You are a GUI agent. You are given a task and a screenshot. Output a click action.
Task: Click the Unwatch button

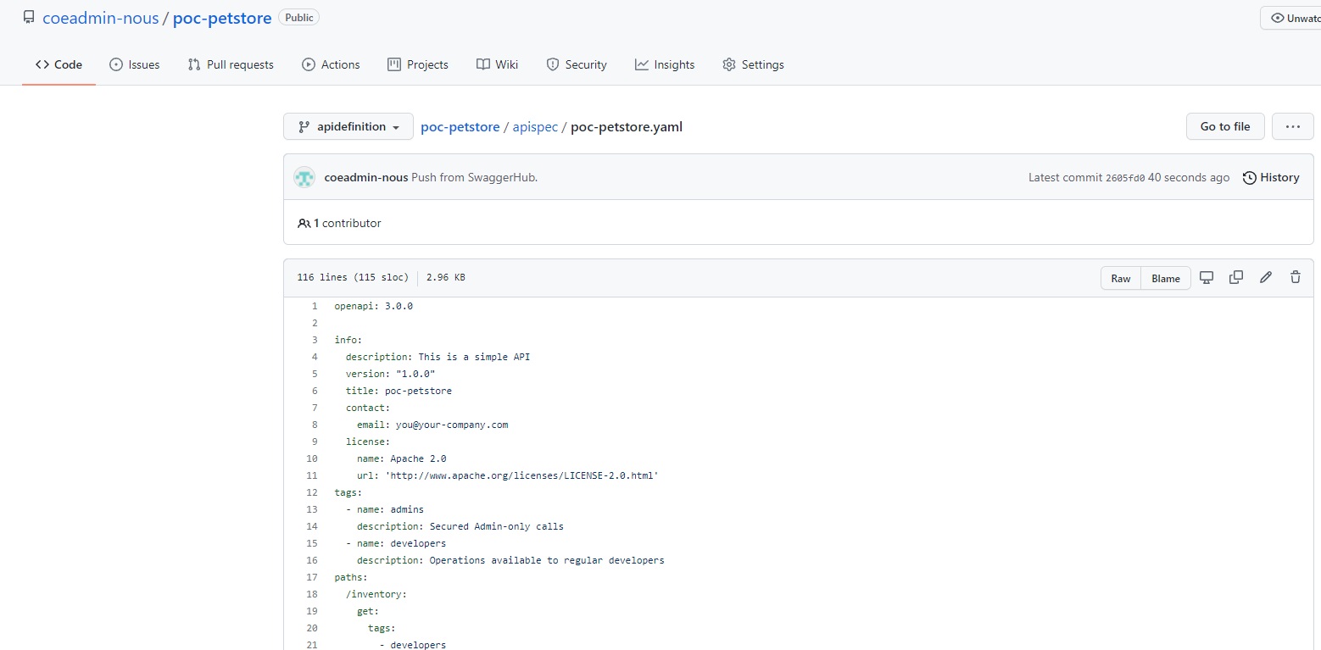click(1290, 18)
